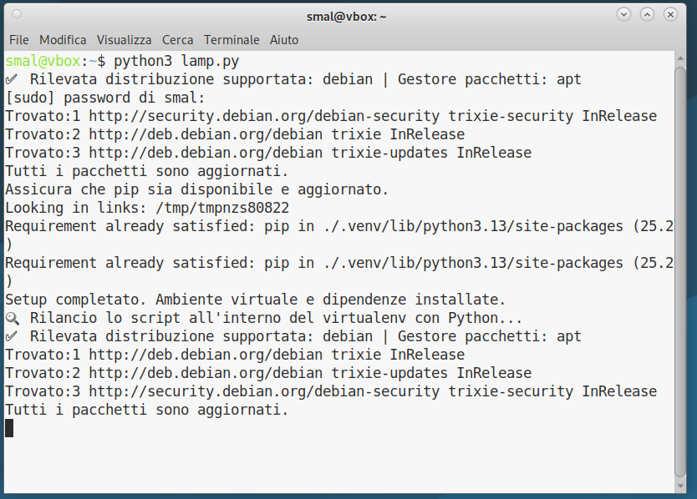Open the Aiuto menu
The image size is (697, 499).
[x=284, y=39]
